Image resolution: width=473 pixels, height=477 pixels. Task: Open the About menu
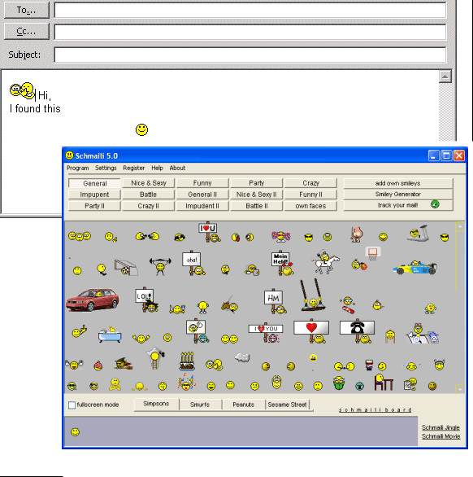click(177, 168)
